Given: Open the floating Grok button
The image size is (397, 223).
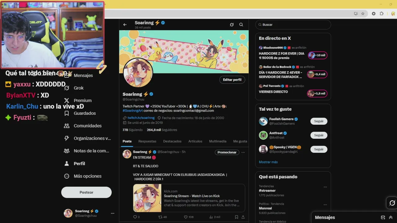Looking at the screenshot, I should pos(392,203).
